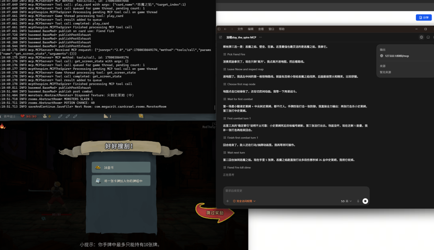Viewport: 434px width, 250px height.
Task: Click the red heart HP icon in game
Action: (23, 116)
